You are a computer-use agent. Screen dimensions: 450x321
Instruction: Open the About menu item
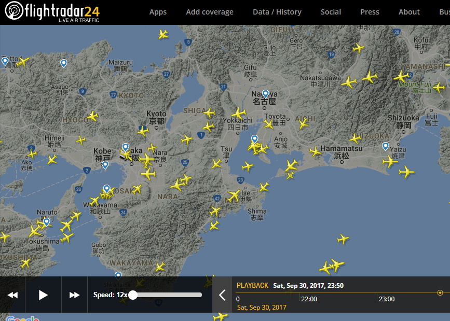tap(409, 12)
